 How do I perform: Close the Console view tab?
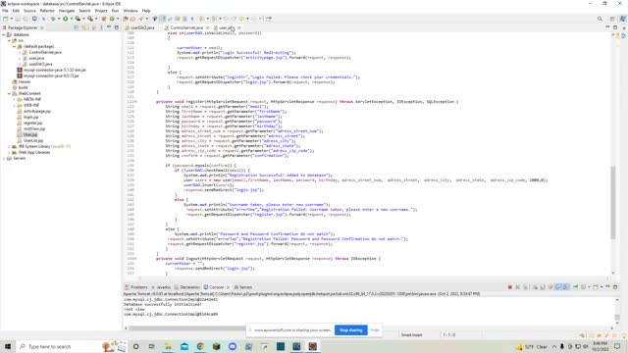coord(228,287)
